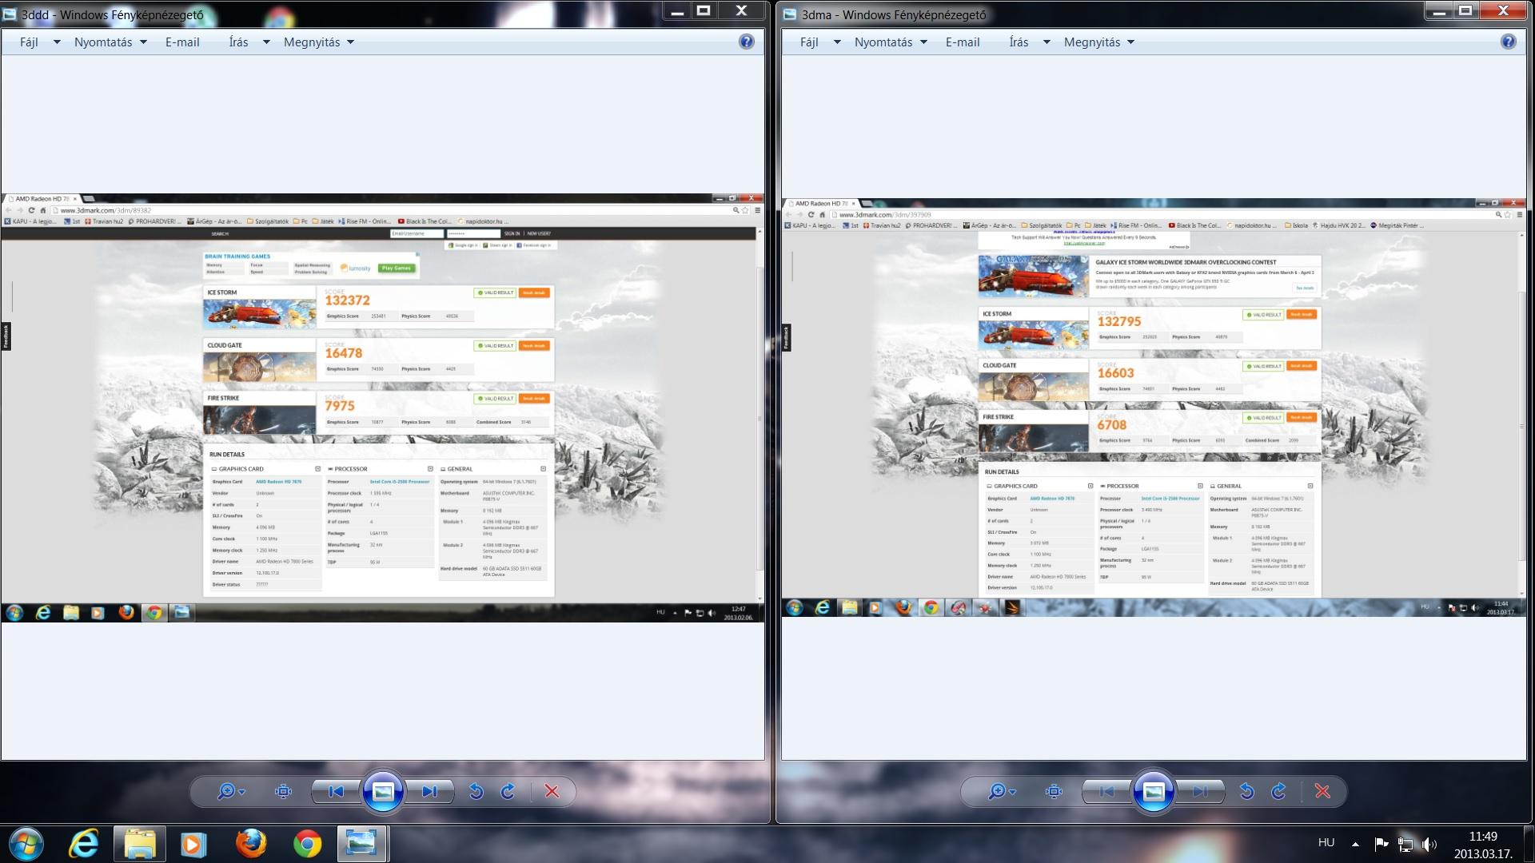
Task: Rotate clockwise in the 3dma window
Action: click(1278, 791)
